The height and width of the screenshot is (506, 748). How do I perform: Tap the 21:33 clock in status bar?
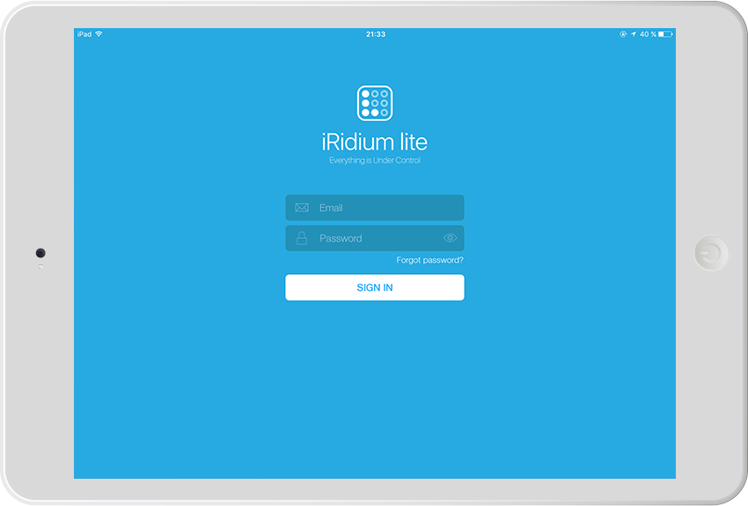(x=375, y=34)
